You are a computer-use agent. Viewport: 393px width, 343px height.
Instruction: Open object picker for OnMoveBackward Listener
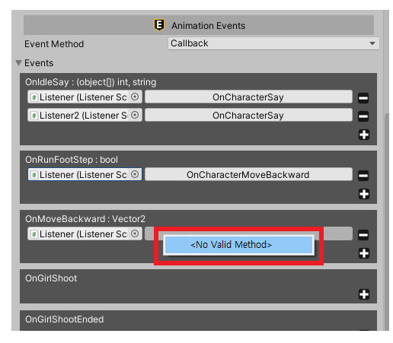[x=135, y=233]
